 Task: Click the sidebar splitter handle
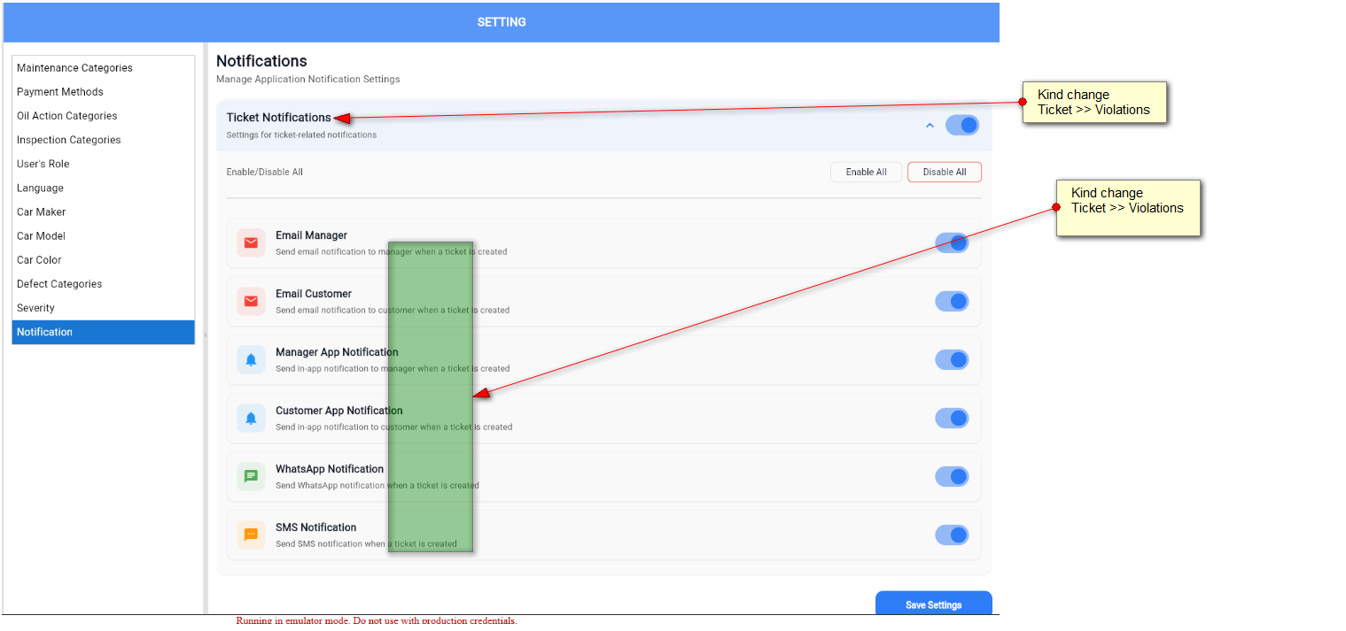(x=205, y=335)
